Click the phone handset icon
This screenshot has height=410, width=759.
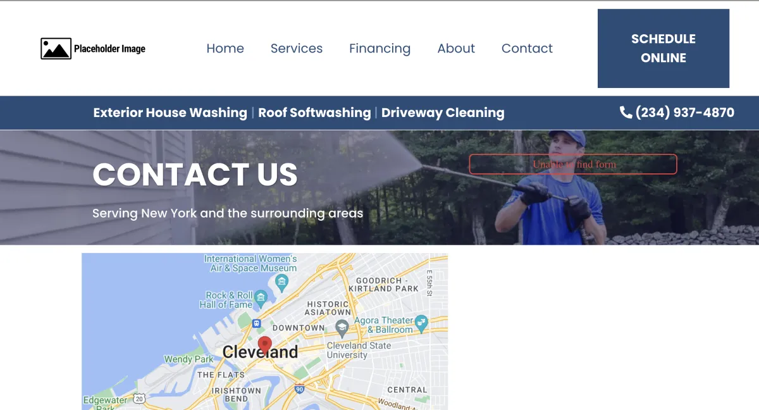(x=626, y=113)
